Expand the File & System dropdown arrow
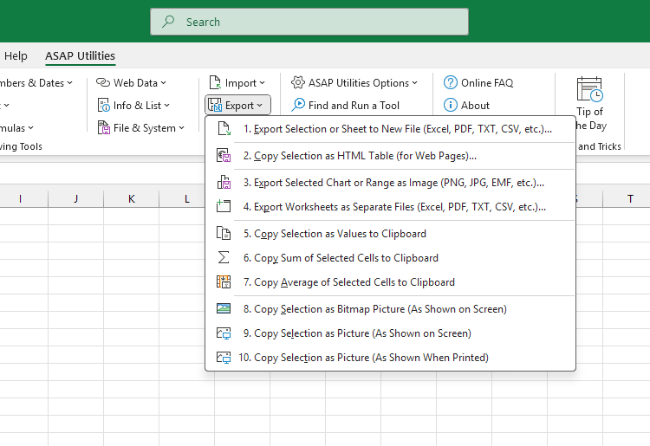650x446 pixels. point(182,128)
